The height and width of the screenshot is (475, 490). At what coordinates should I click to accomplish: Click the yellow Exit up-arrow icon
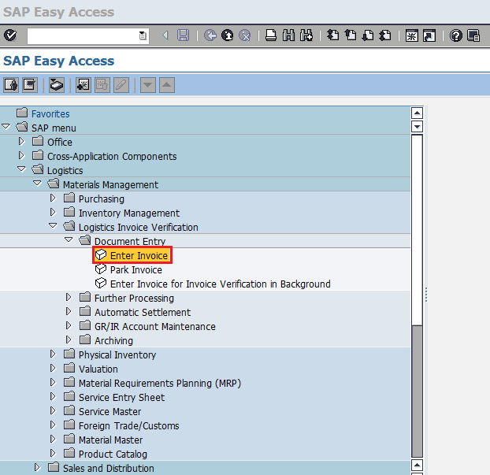227,35
